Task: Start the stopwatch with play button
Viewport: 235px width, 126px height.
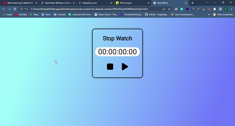Action: click(125, 66)
